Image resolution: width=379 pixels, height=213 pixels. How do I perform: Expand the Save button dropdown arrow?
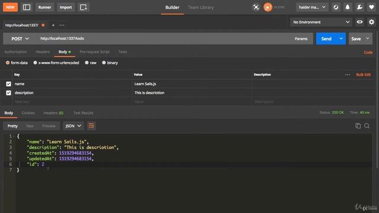pos(368,38)
